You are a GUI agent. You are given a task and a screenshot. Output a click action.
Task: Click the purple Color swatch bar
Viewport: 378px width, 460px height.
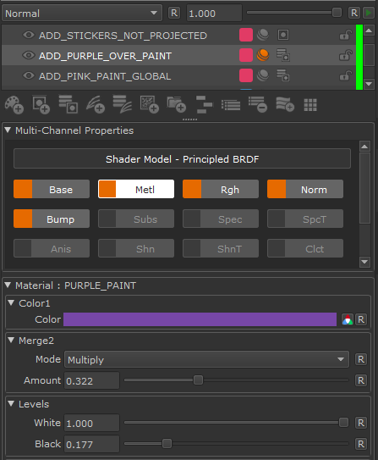point(200,319)
